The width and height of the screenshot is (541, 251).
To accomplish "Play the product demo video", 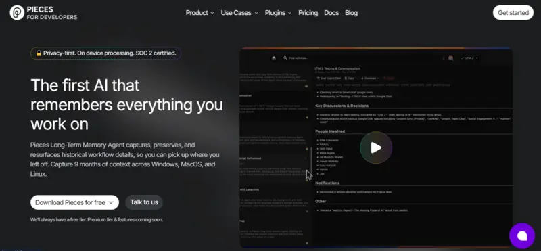I will (376, 147).
